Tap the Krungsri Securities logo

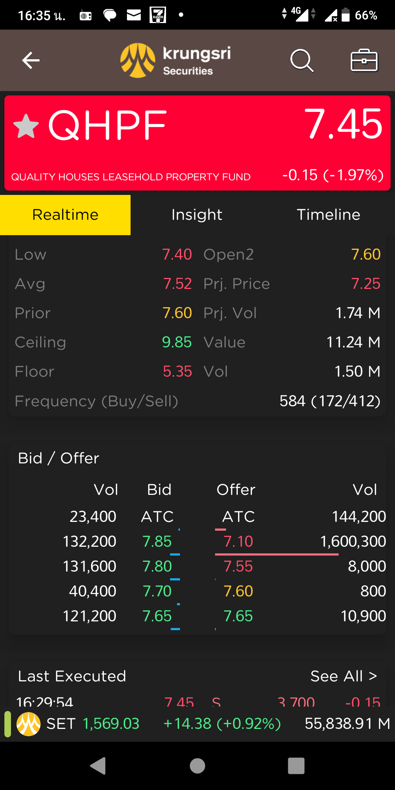coord(176,60)
